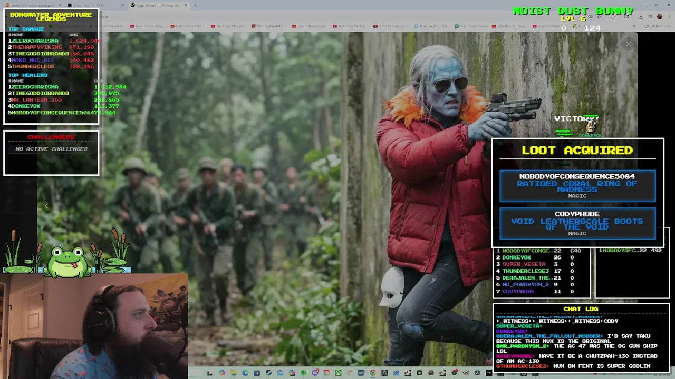Image resolution: width=675 pixels, height=379 pixels.
Task: Click chat message about AC 47 gun ship
Action: pos(577,348)
